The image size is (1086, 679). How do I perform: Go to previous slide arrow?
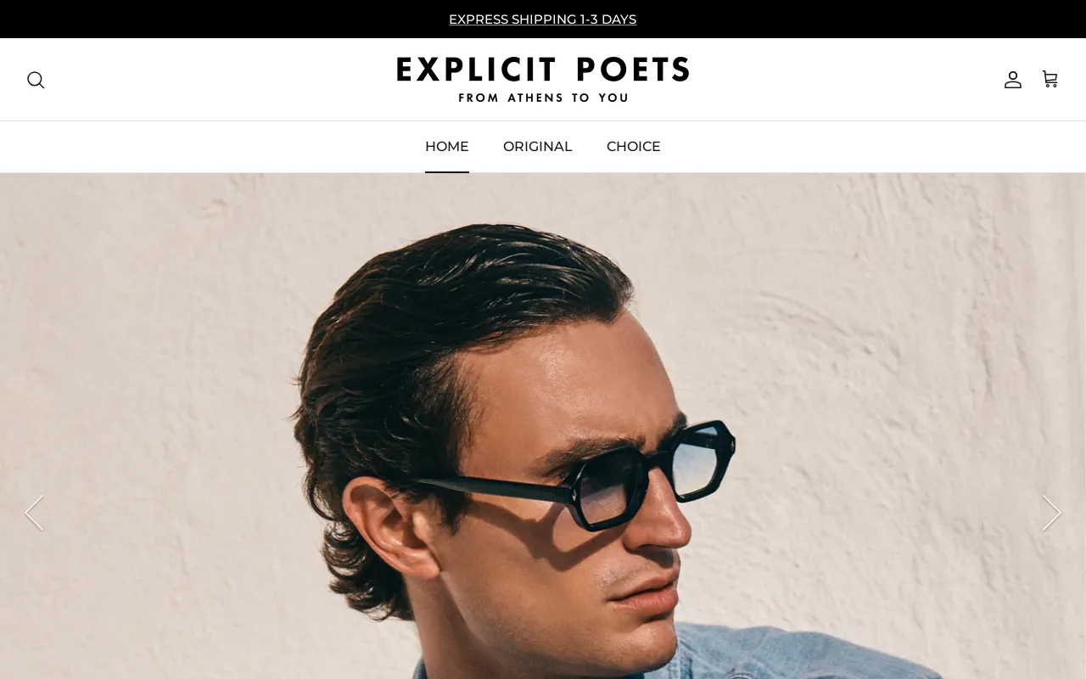pyautogui.click(x=34, y=513)
